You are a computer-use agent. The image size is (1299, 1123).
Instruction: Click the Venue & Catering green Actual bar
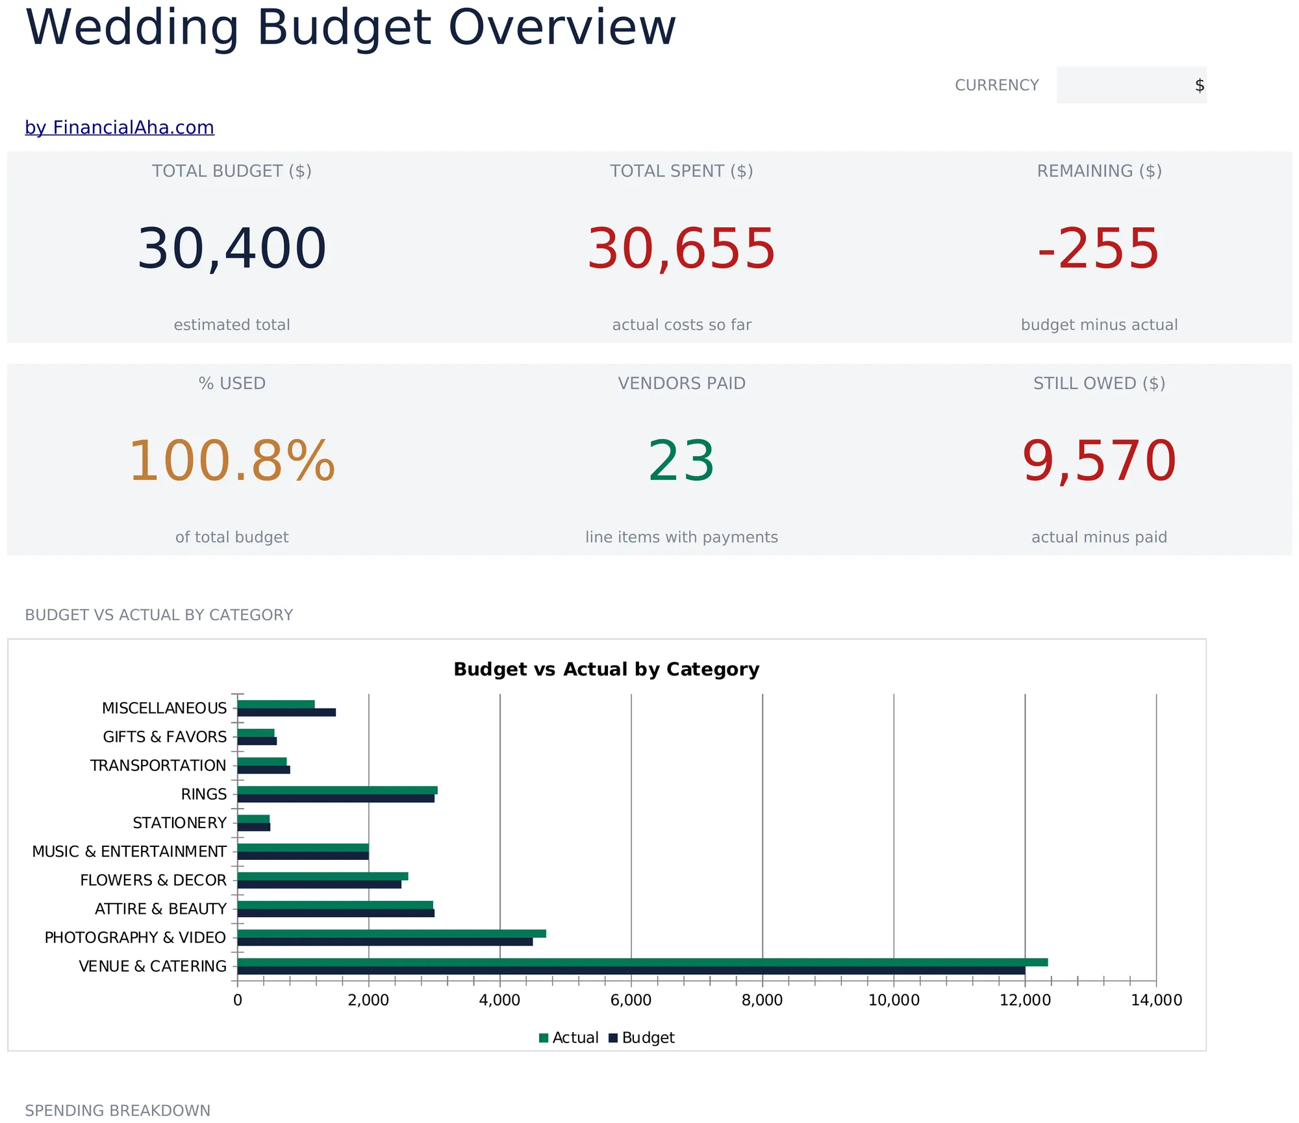(x=642, y=962)
